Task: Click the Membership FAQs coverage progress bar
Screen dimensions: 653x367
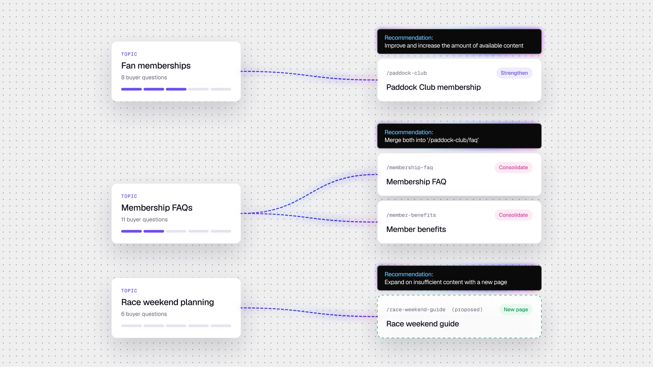Action: point(176,231)
